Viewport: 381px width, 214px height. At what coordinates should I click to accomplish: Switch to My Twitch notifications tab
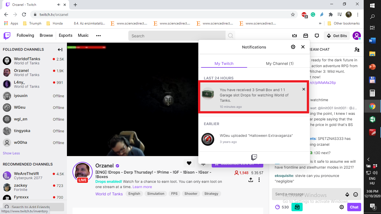(x=224, y=64)
